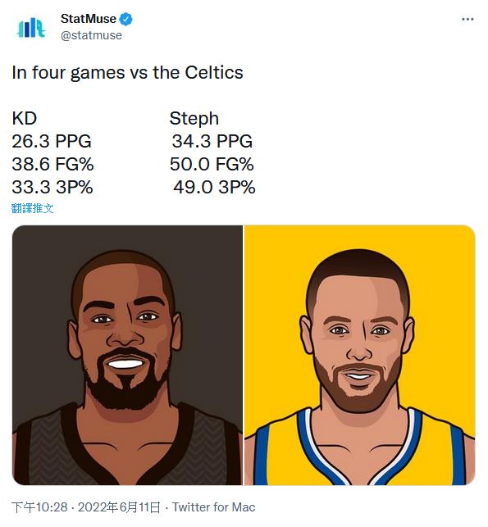Screen dimensions: 488x527
Task: Click Steph's 50.0 FG% stat line
Action: pyautogui.click(x=212, y=165)
